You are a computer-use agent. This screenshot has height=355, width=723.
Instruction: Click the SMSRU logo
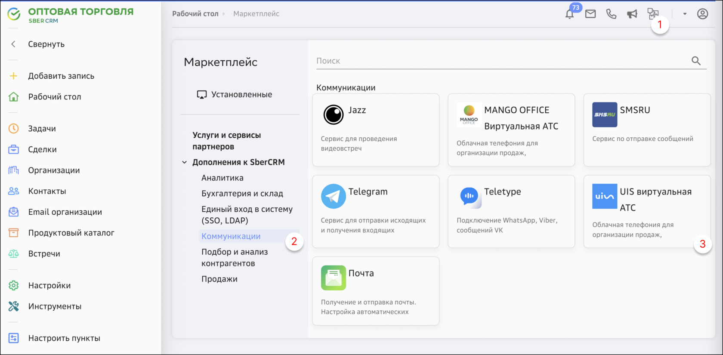click(605, 114)
